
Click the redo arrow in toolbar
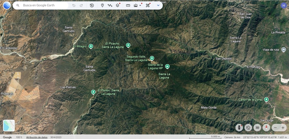point(81,5)
